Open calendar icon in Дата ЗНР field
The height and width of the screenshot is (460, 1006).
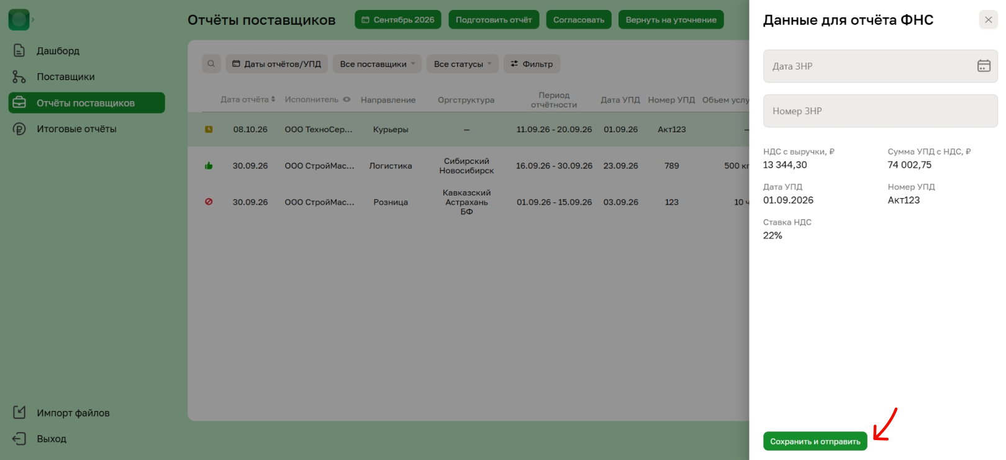click(984, 66)
